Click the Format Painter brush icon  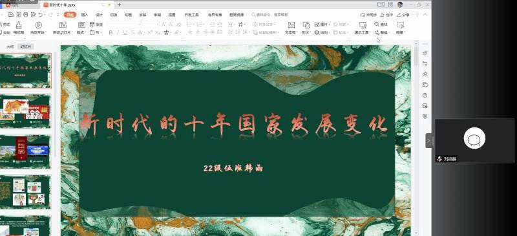click(19, 25)
